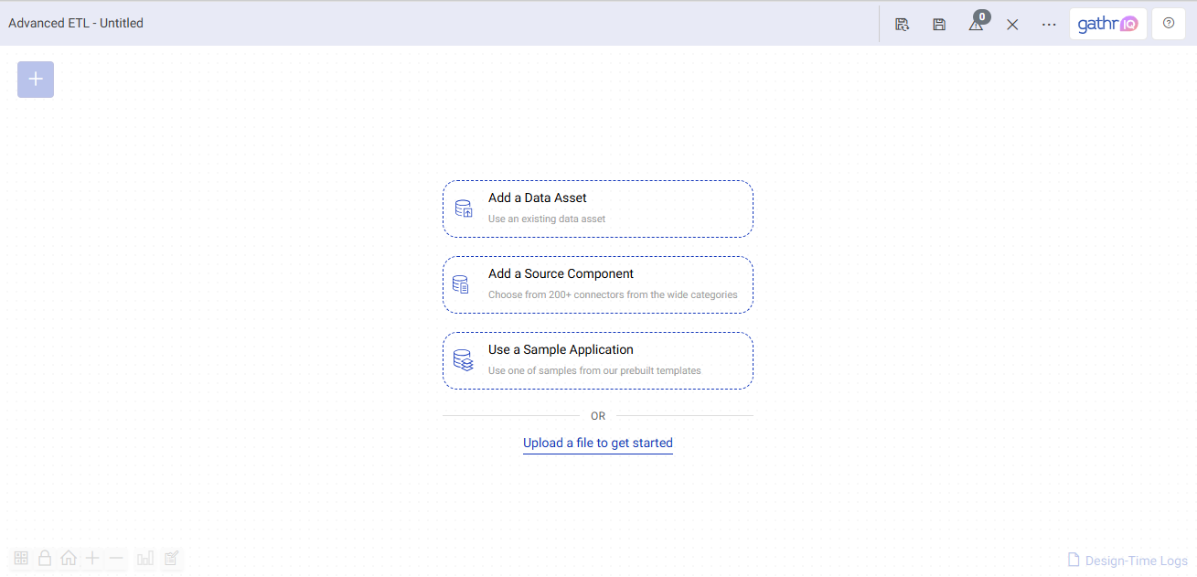Click the clipboard with pencil notes icon

click(171, 558)
